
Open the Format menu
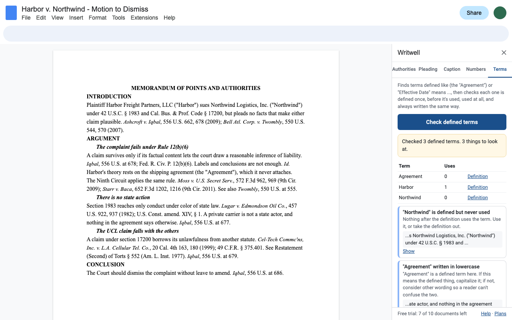click(x=98, y=18)
